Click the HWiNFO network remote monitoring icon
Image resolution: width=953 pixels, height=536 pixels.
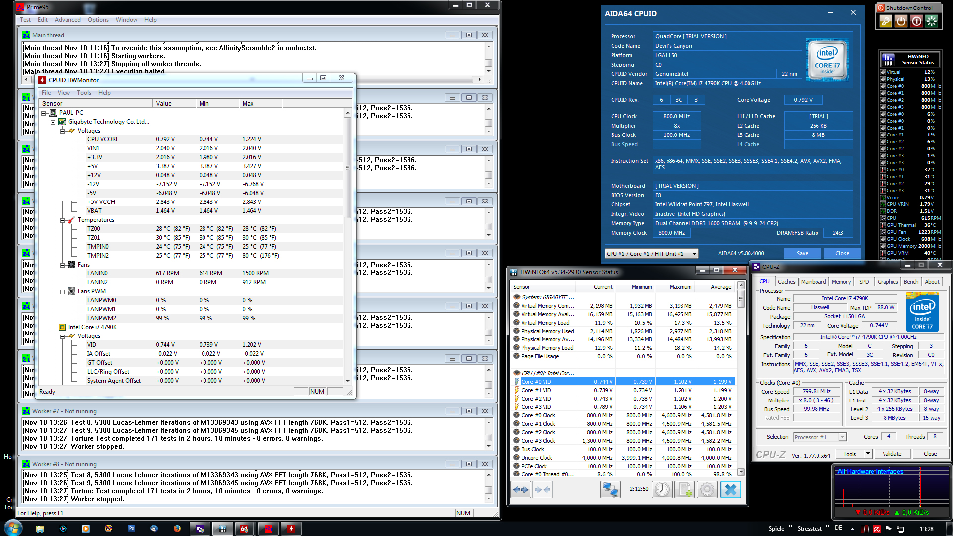pos(610,490)
